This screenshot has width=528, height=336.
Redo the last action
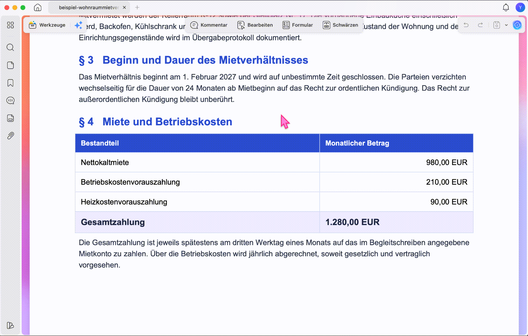point(480,25)
